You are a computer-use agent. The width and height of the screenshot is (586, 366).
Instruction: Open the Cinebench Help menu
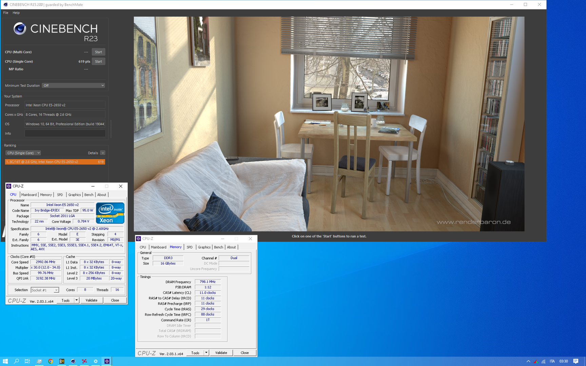16,13
